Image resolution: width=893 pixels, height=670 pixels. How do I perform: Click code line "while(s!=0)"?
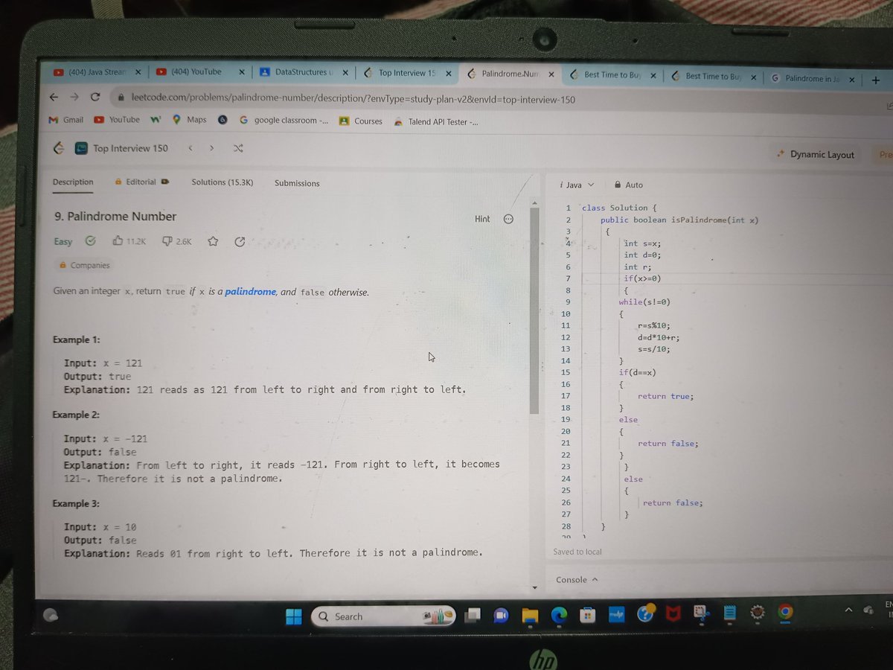point(644,302)
